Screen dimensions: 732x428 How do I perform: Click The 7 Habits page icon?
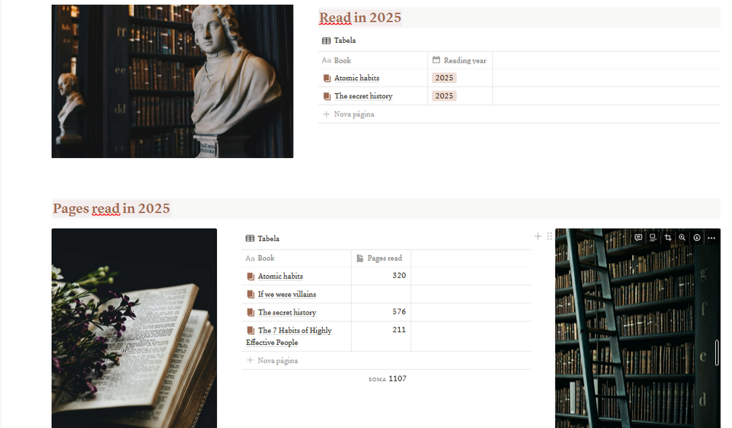251,330
